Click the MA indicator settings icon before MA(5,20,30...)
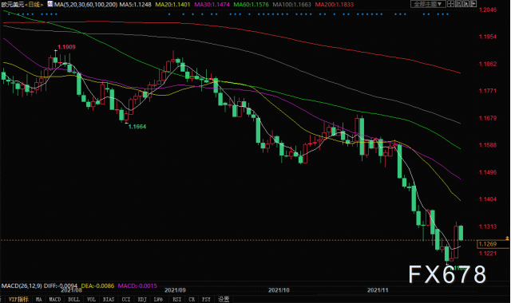The height and width of the screenshot is (303, 511). pyautogui.click(x=50, y=4)
